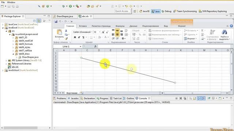Open the Eclipse File menu
This screenshot has height=131, width=234.
[x=3, y=3]
